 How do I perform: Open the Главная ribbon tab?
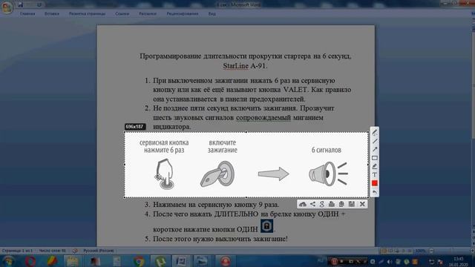[x=27, y=13]
